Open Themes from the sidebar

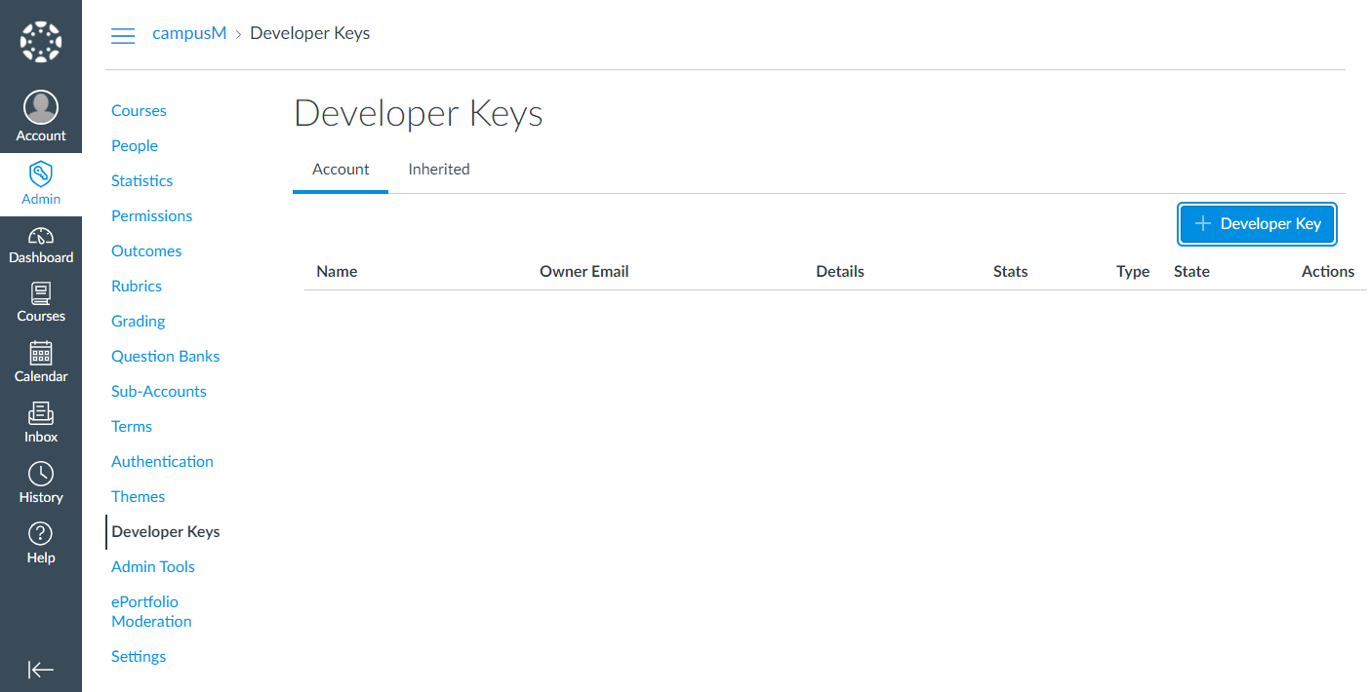click(138, 497)
